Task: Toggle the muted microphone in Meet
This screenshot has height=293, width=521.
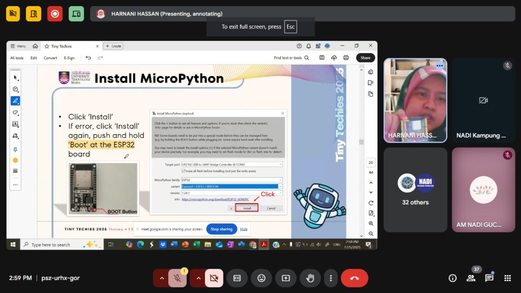Action: tap(178, 278)
